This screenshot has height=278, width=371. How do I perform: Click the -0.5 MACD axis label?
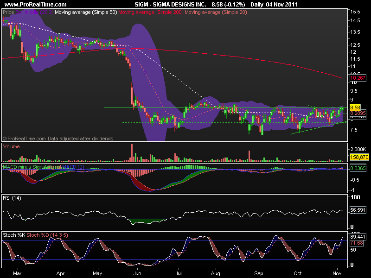click(x=355, y=180)
